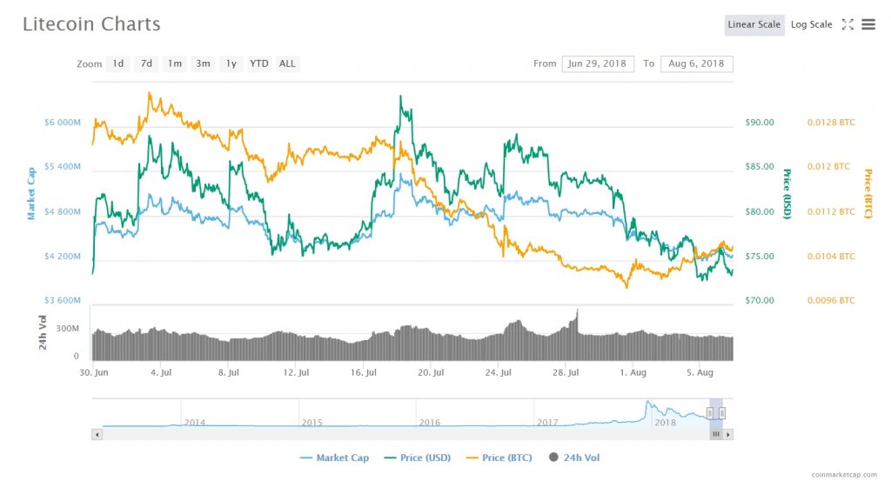This screenshot has width=891, height=488.
Task: Click the From date field Jun 29, 2018
Action: click(598, 64)
